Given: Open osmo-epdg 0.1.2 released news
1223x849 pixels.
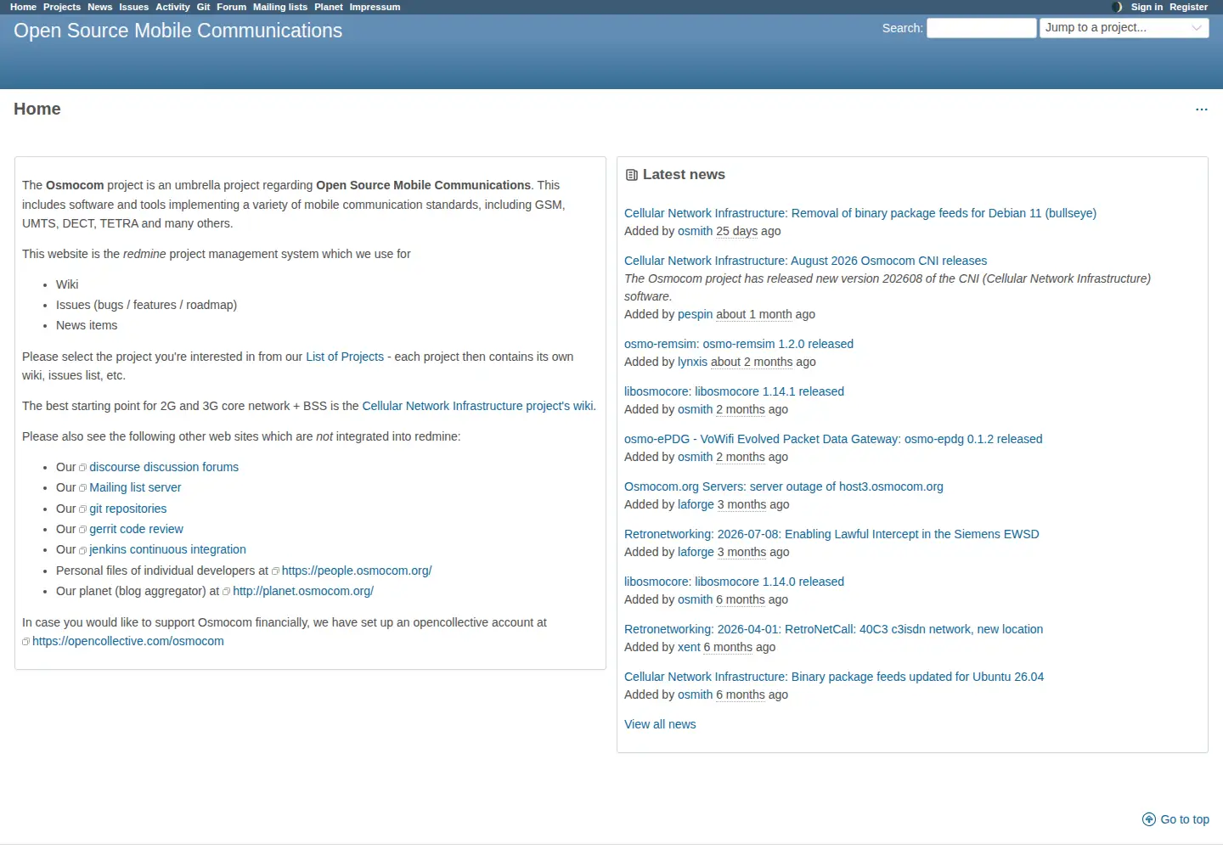Looking at the screenshot, I should click(x=833, y=439).
